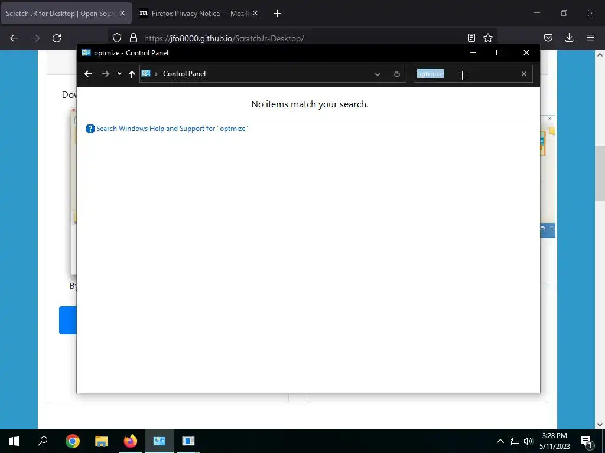Screen dimensions: 605x453
Task: Open recent locations dropdown in Control Panel
Action: coord(119,74)
